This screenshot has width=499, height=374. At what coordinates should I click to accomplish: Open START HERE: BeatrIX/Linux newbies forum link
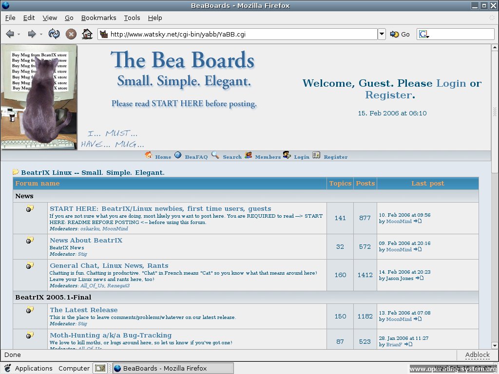point(160,208)
